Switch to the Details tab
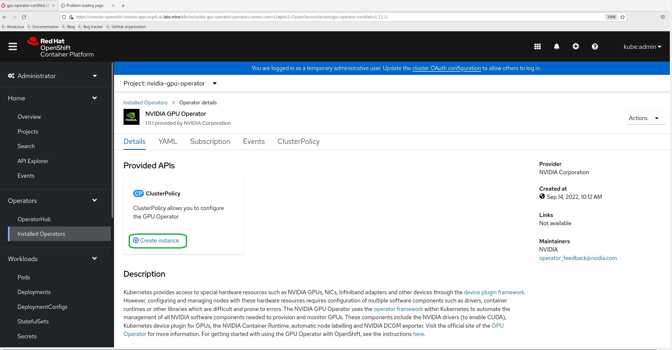The height and width of the screenshot is (350, 672). [x=134, y=142]
